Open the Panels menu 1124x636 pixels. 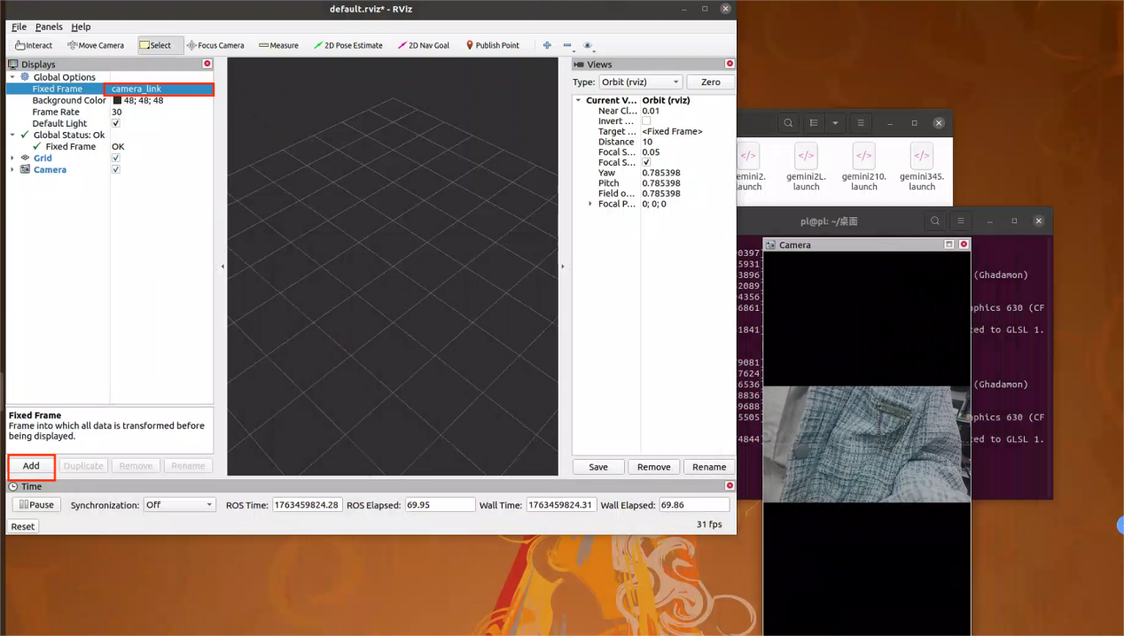coord(49,27)
